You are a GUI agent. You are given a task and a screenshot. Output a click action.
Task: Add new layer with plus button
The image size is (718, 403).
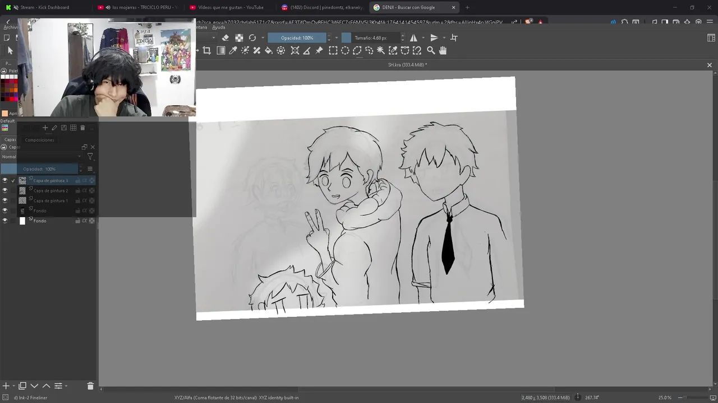6,386
